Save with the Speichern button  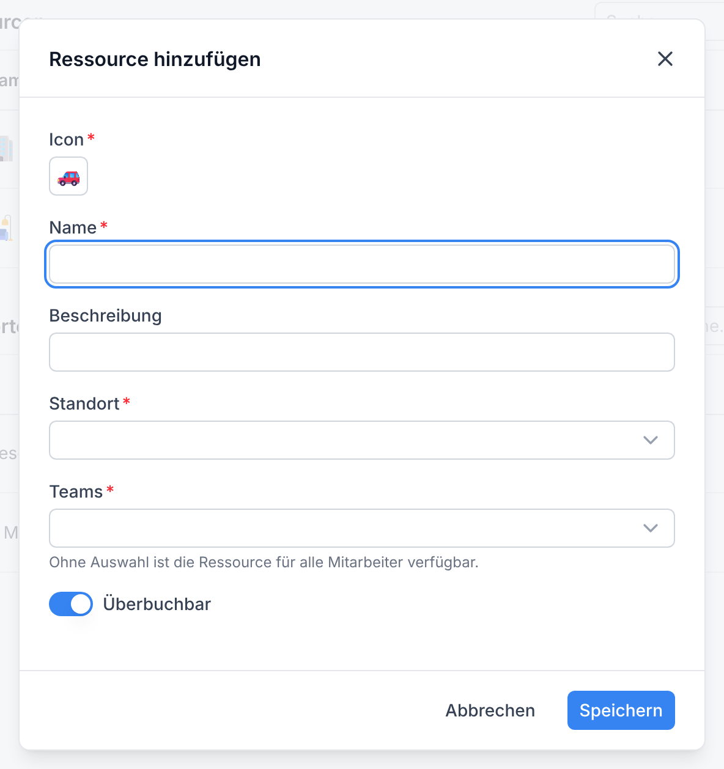click(x=621, y=710)
